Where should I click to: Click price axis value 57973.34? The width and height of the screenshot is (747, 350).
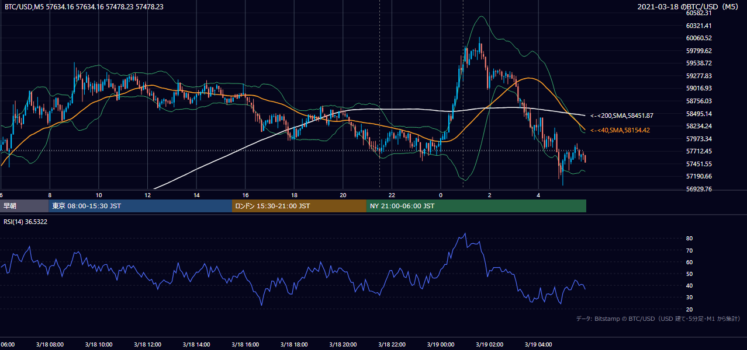click(x=698, y=139)
